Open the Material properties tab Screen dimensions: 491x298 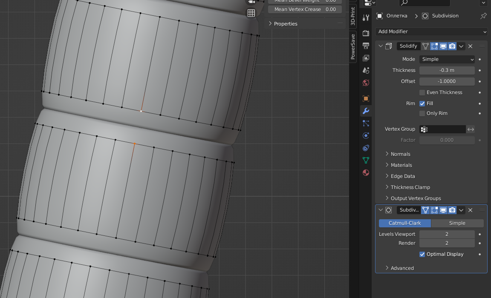pos(366,172)
